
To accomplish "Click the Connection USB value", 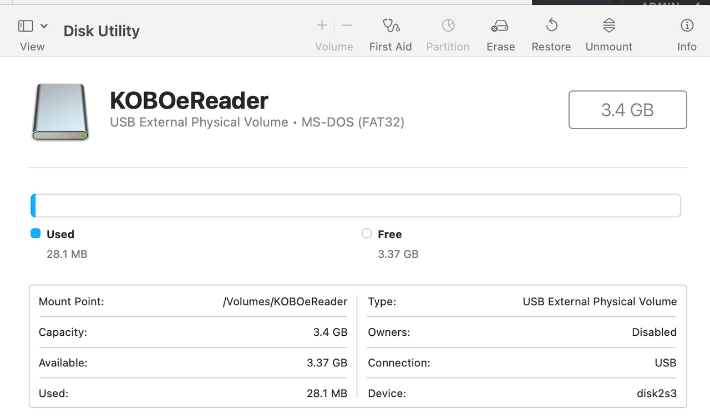I will click(666, 363).
